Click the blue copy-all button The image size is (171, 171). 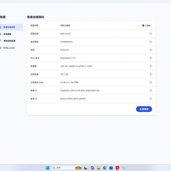tap(144, 109)
